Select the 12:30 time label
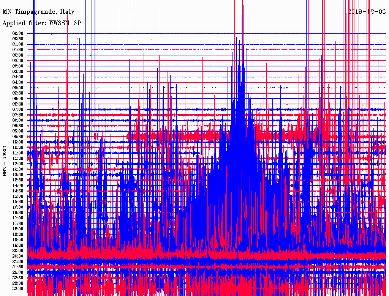Image resolution: width=389 pixels, height=296 pixels. coord(18,169)
